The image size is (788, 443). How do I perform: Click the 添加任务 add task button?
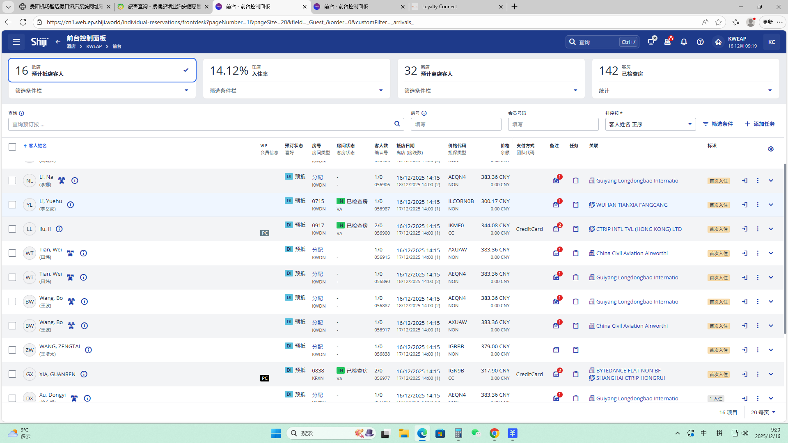[x=760, y=124]
